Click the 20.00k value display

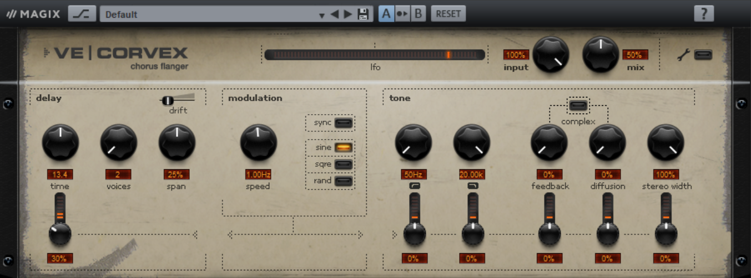(x=472, y=174)
